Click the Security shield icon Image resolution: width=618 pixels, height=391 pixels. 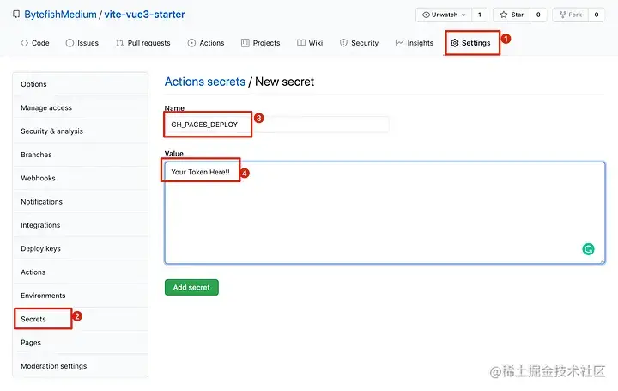(x=343, y=43)
